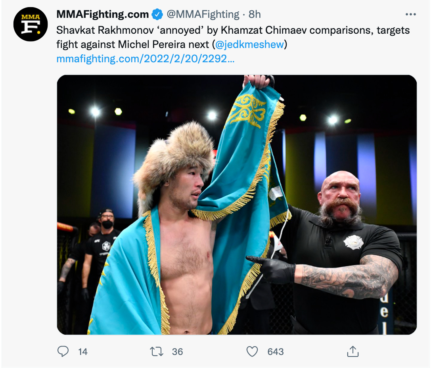Click the fur hat in the photo
The height and width of the screenshot is (368, 433).
pyautogui.click(x=174, y=160)
